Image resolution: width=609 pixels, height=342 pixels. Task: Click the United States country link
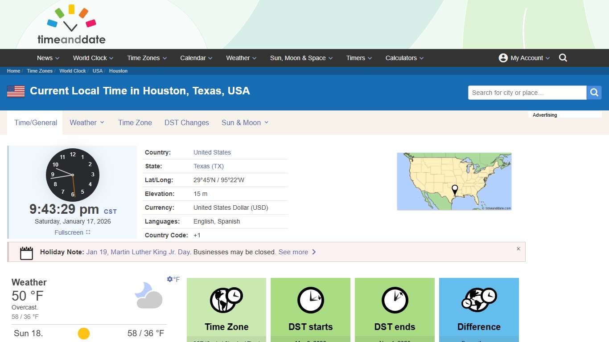pos(212,152)
